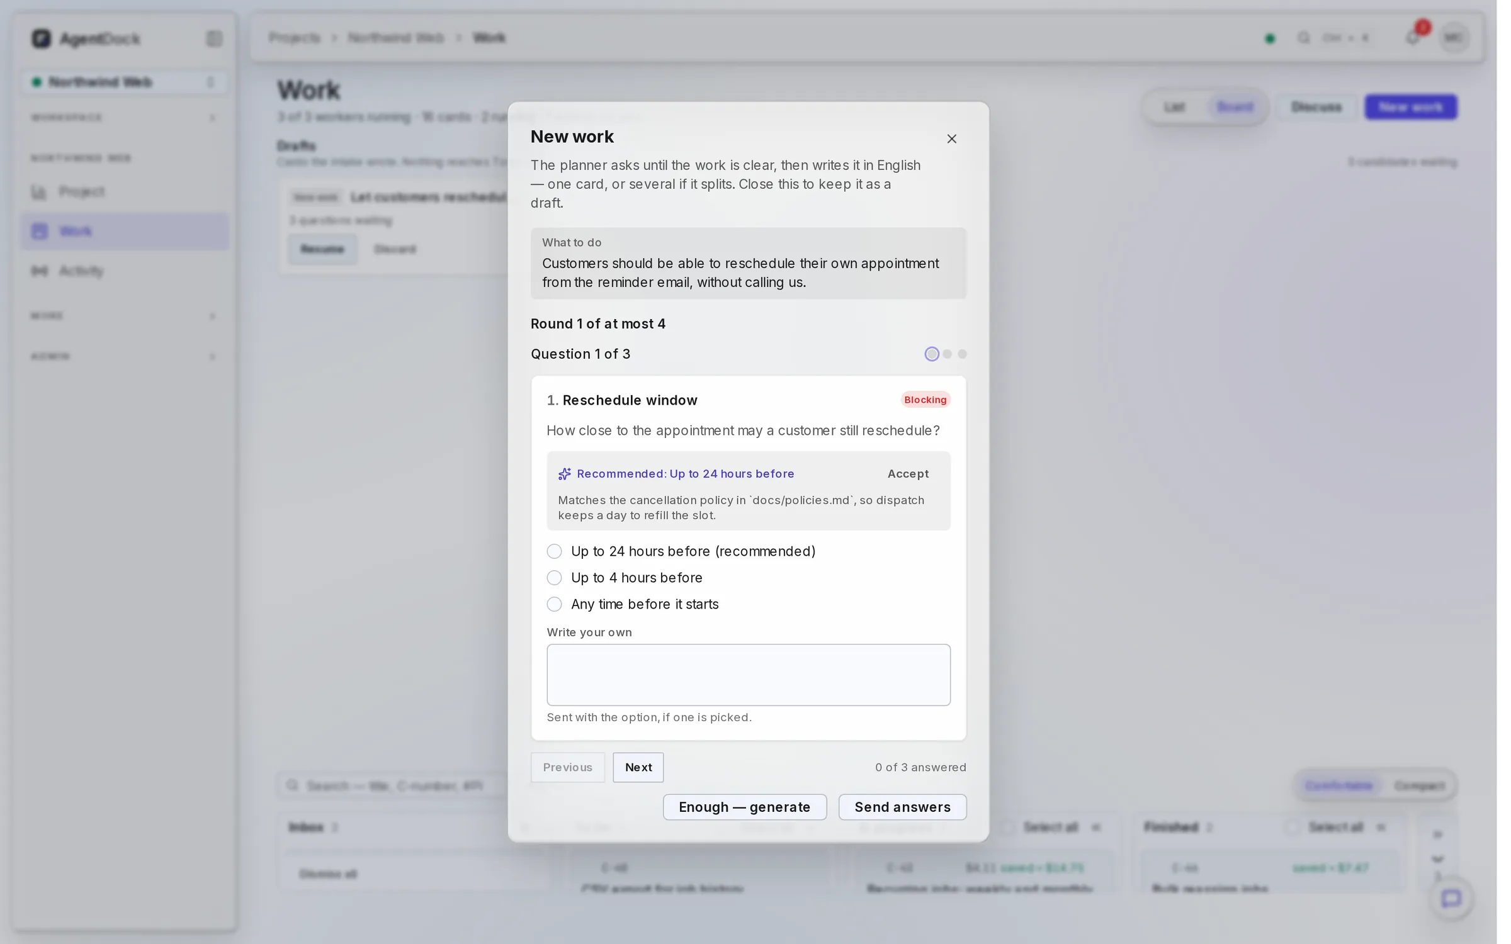This screenshot has height=944, width=1511.
Task: Resume the drafted reschedule card
Action: (x=322, y=249)
